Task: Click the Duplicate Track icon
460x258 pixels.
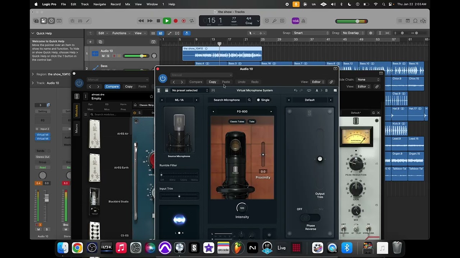Action: tap(100, 42)
